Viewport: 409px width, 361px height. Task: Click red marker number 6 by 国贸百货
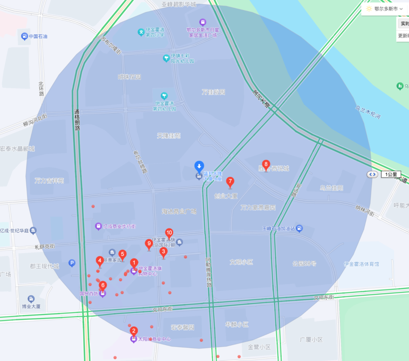(103, 286)
